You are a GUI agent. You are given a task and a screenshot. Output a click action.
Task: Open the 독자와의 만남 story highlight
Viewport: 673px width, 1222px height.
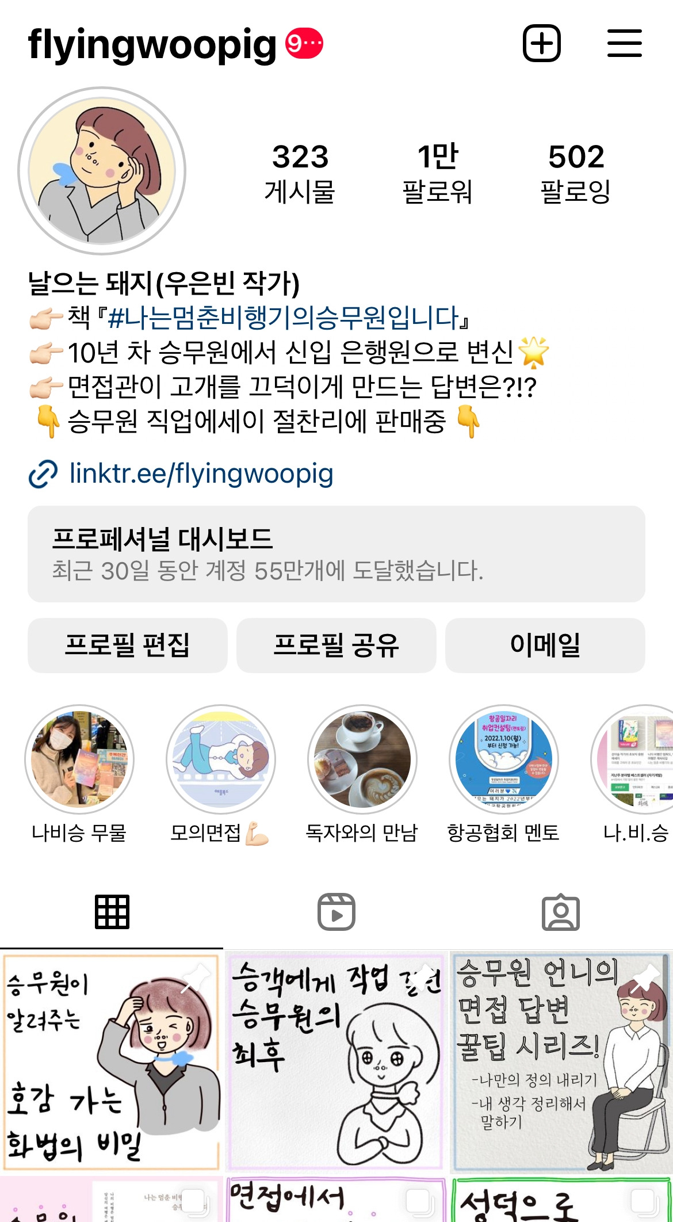coord(362,759)
